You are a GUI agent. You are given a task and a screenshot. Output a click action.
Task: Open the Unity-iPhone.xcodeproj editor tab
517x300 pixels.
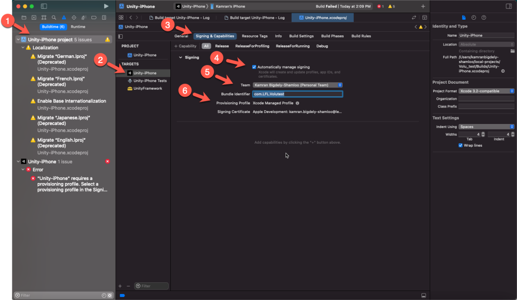322,17
